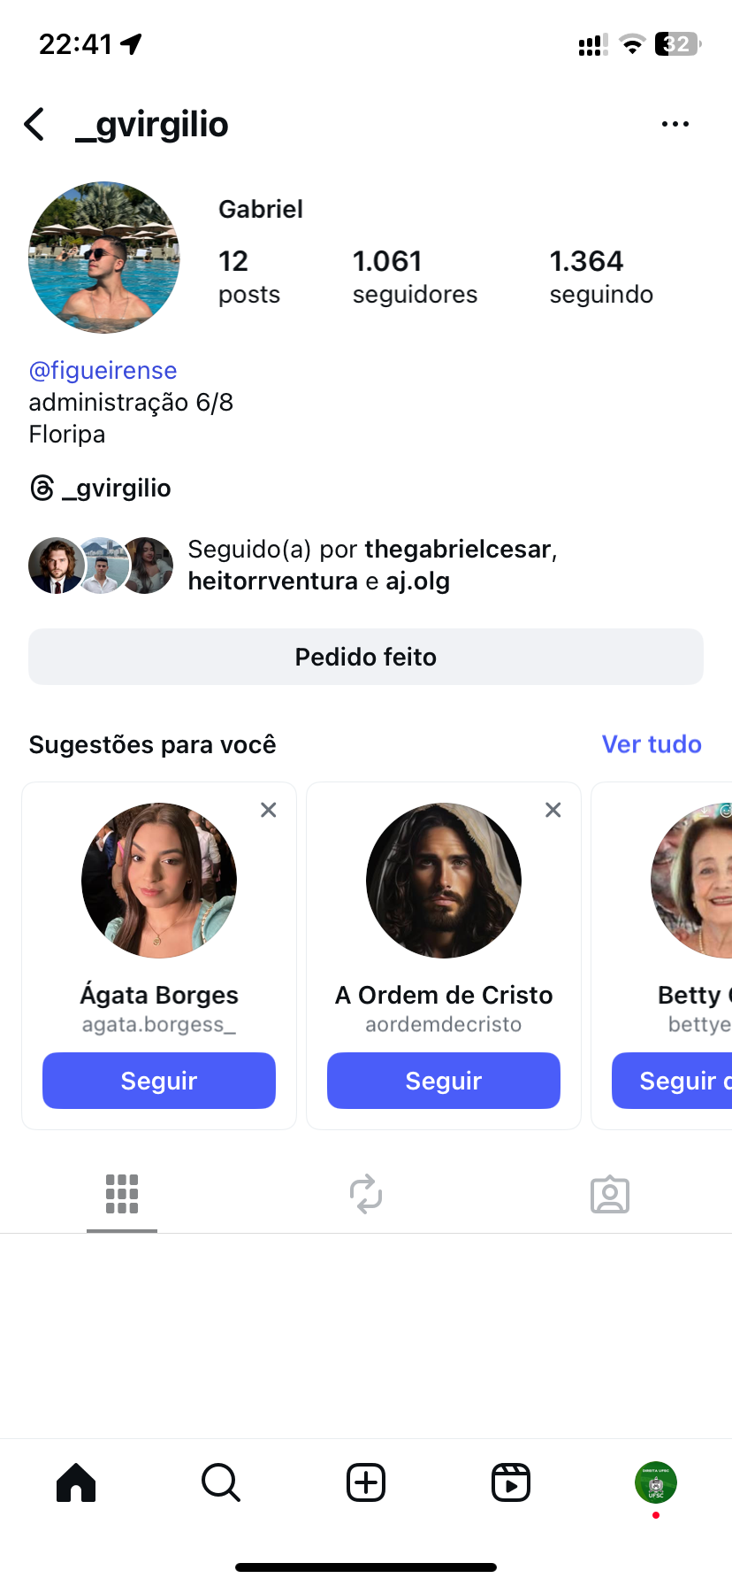Switch to the posts grid tab

pos(122,1194)
